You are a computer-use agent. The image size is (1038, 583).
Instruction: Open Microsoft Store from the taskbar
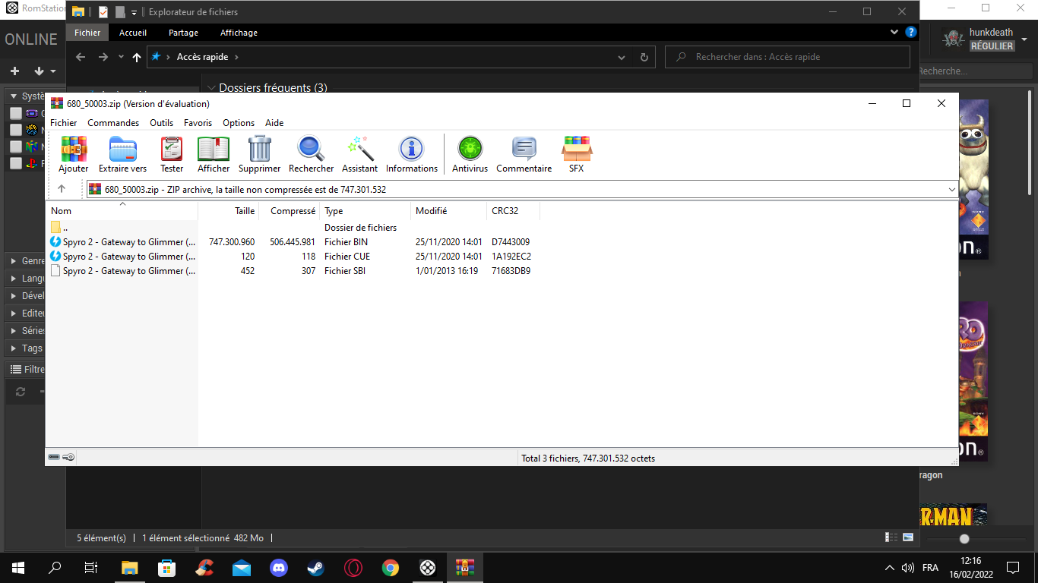click(x=167, y=567)
